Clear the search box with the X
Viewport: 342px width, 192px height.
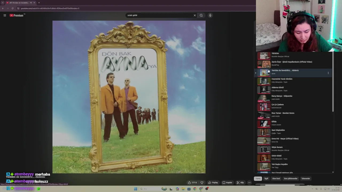pyautogui.click(x=195, y=15)
